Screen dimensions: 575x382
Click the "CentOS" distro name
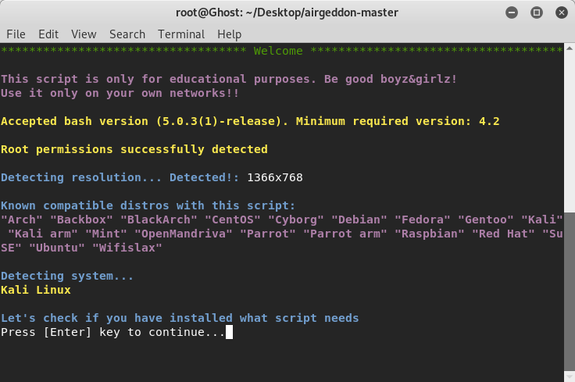point(233,220)
